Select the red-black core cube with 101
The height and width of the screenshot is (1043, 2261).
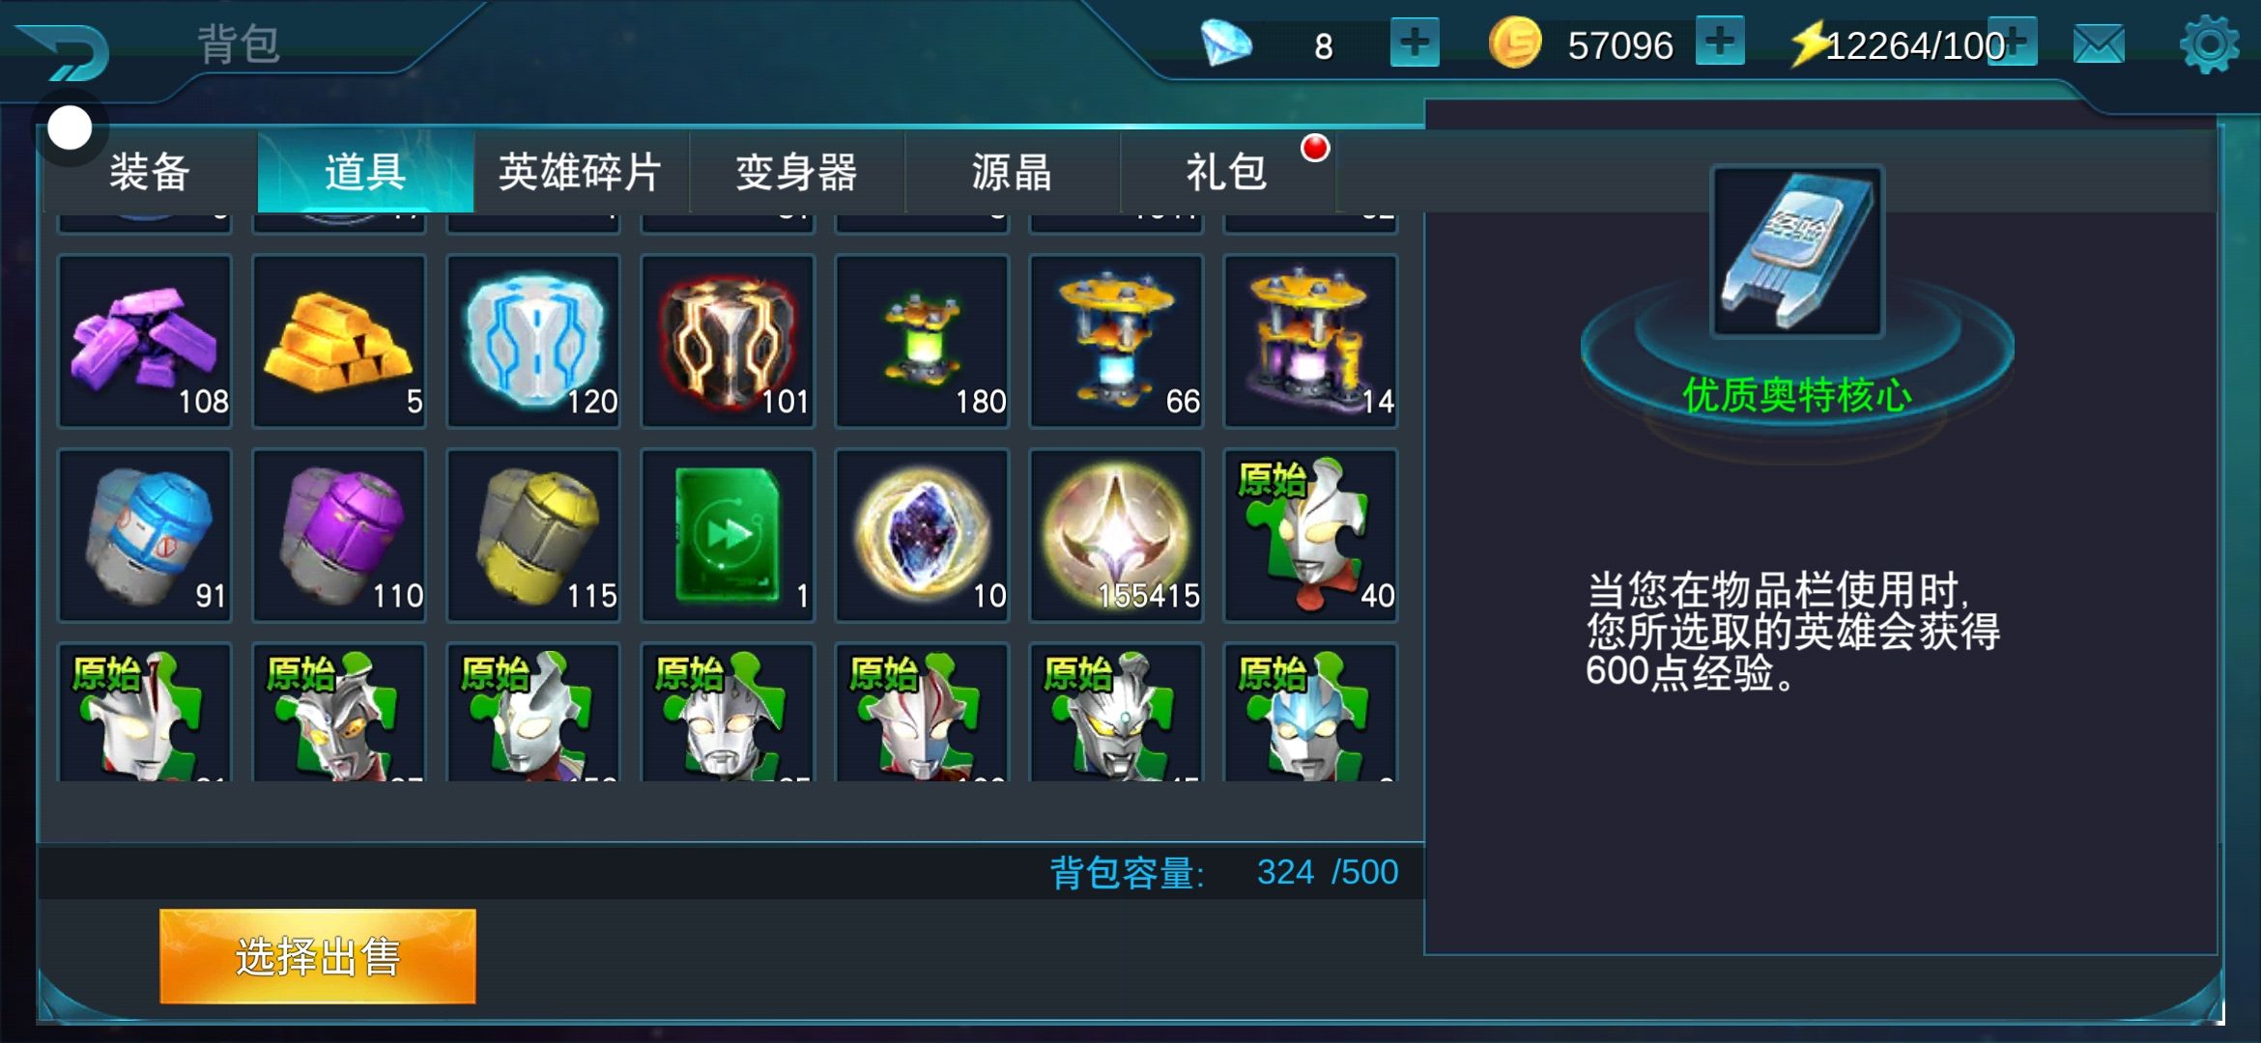pyautogui.click(x=728, y=341)
